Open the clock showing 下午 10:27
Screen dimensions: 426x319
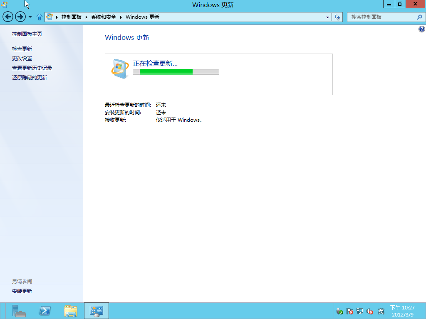click(403, 311)
